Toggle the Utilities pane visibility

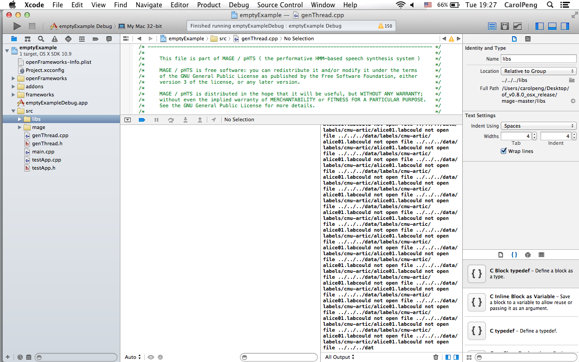coord(565,26)
